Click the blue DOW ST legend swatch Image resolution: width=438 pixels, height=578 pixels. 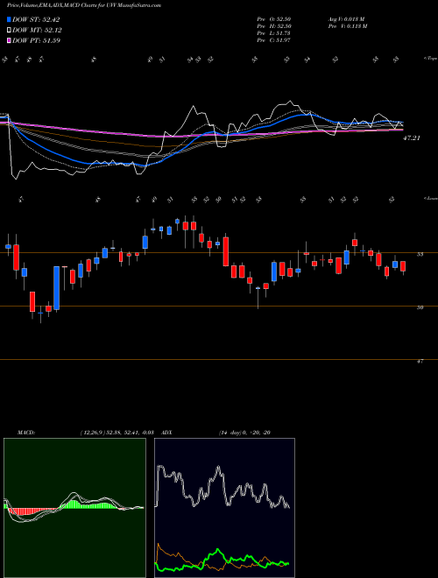pyautogui.click(x=10, y=19)
